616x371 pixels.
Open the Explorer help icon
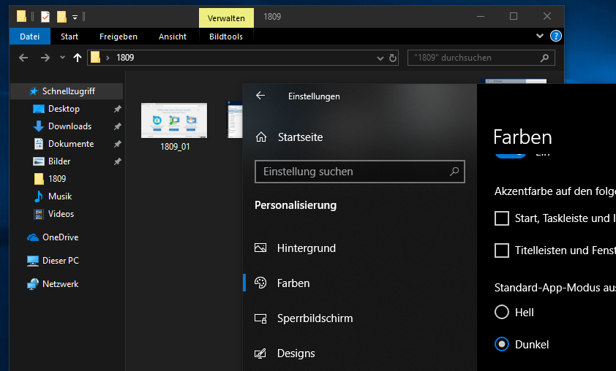tap(555, 36)
